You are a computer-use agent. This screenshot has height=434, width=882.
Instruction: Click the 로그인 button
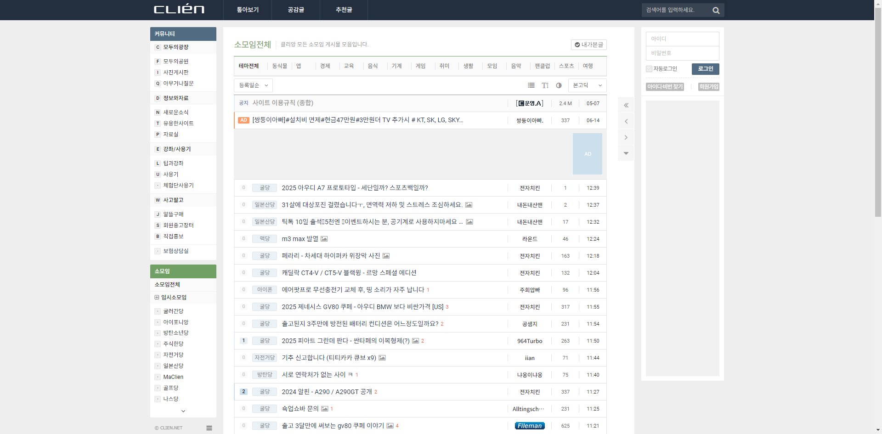pos(705,69)
